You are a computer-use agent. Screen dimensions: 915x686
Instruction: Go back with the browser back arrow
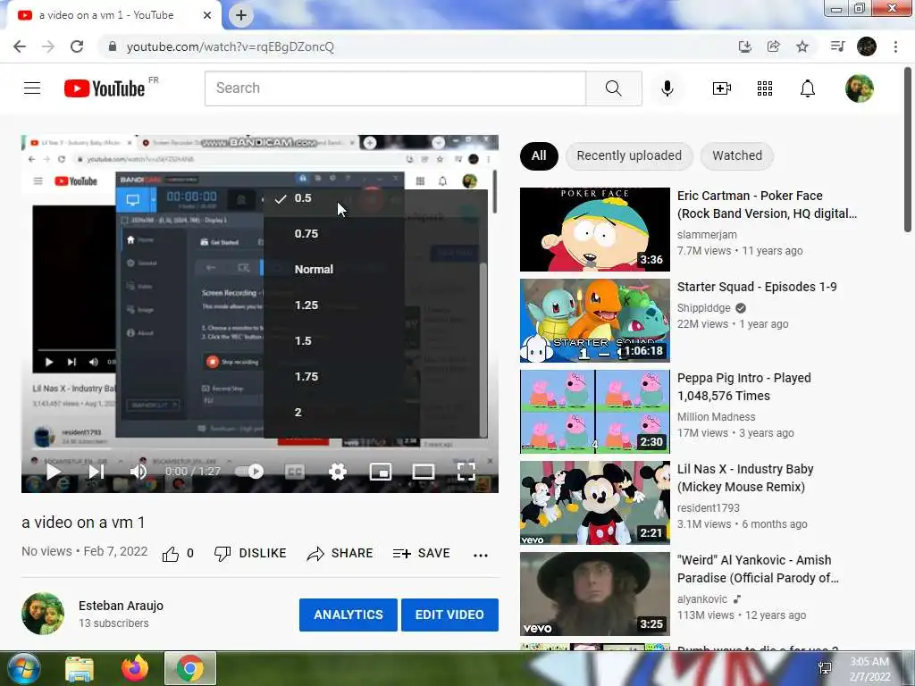coord(20,46)
